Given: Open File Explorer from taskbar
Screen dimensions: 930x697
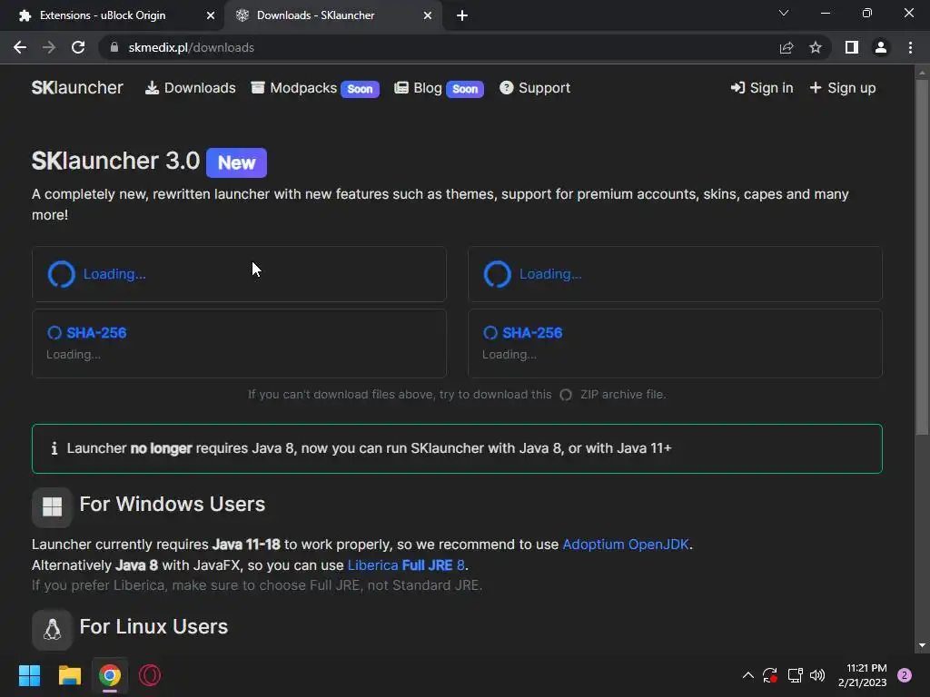Looking at the screenshot, I should 69,675.
